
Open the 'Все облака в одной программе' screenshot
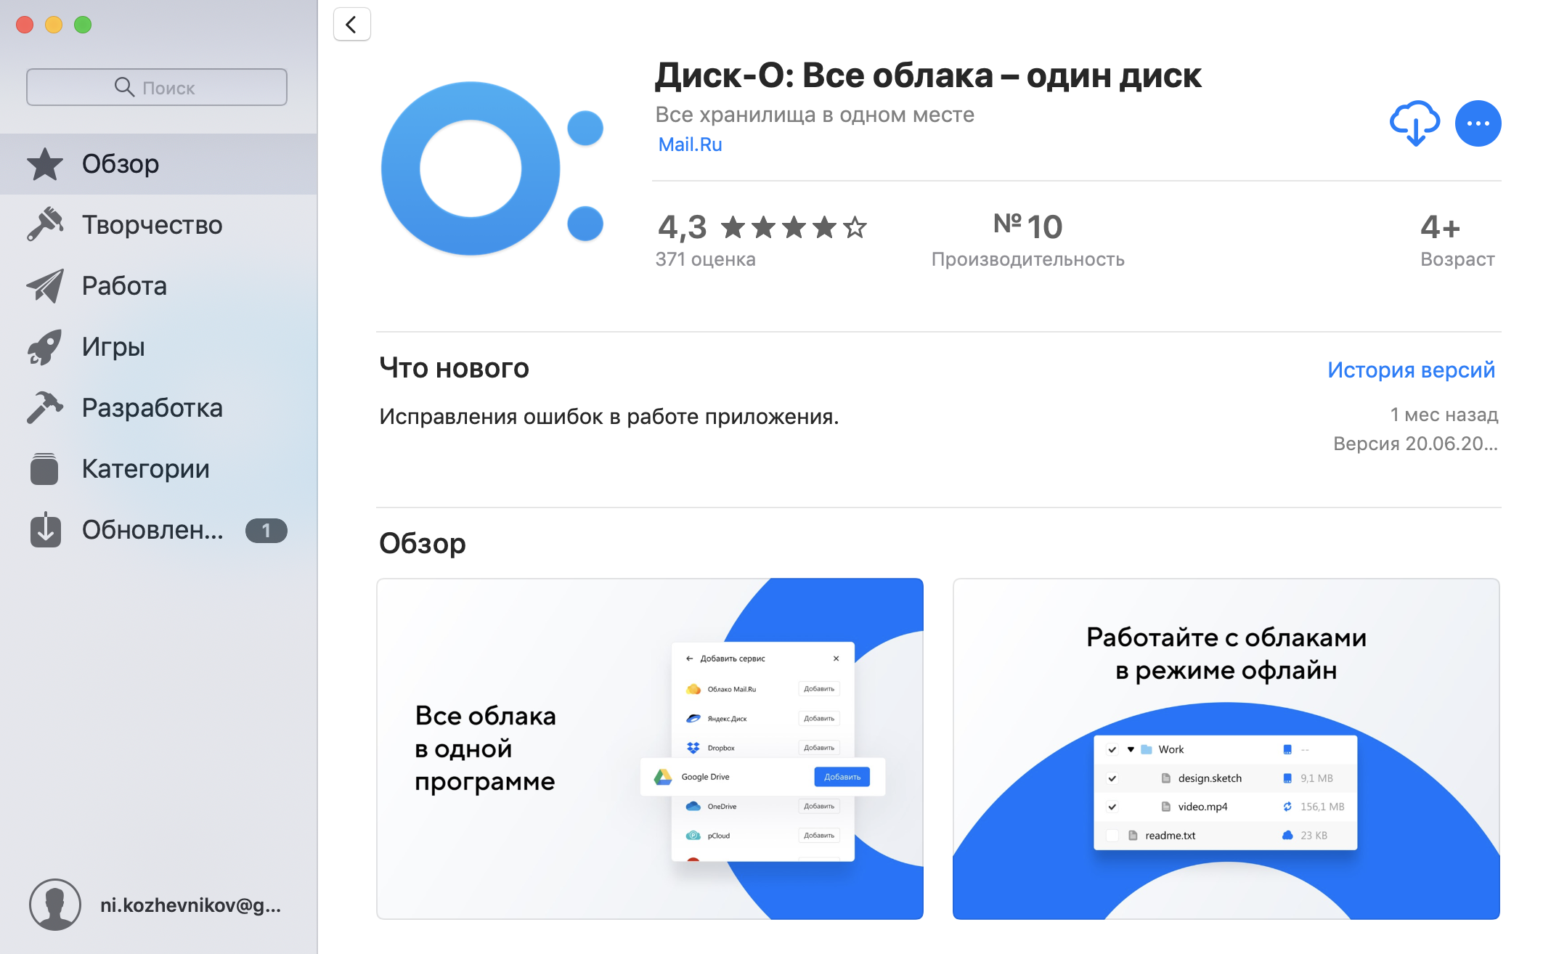pyautogui.click(x=650, y=748)
